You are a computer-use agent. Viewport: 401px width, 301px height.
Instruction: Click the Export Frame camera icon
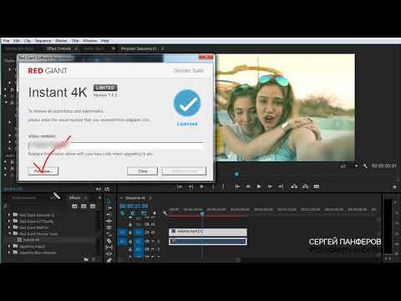point(317,186)
